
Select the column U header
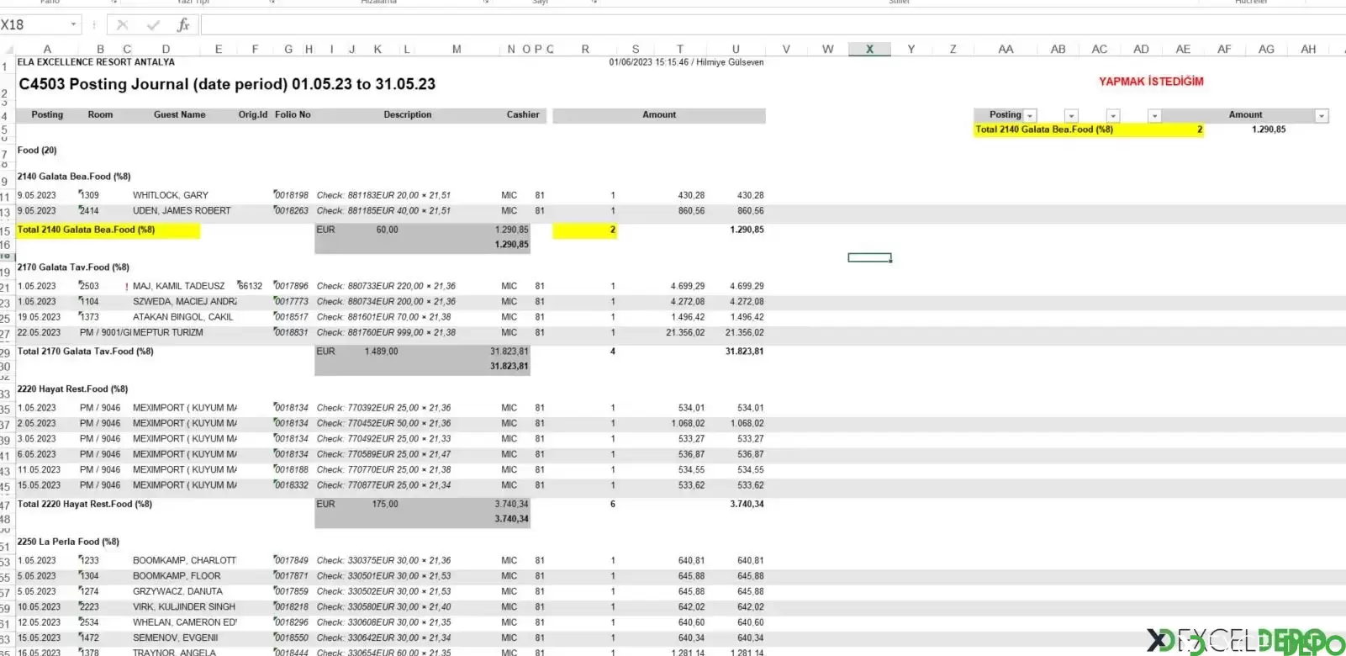coord(736,50)
